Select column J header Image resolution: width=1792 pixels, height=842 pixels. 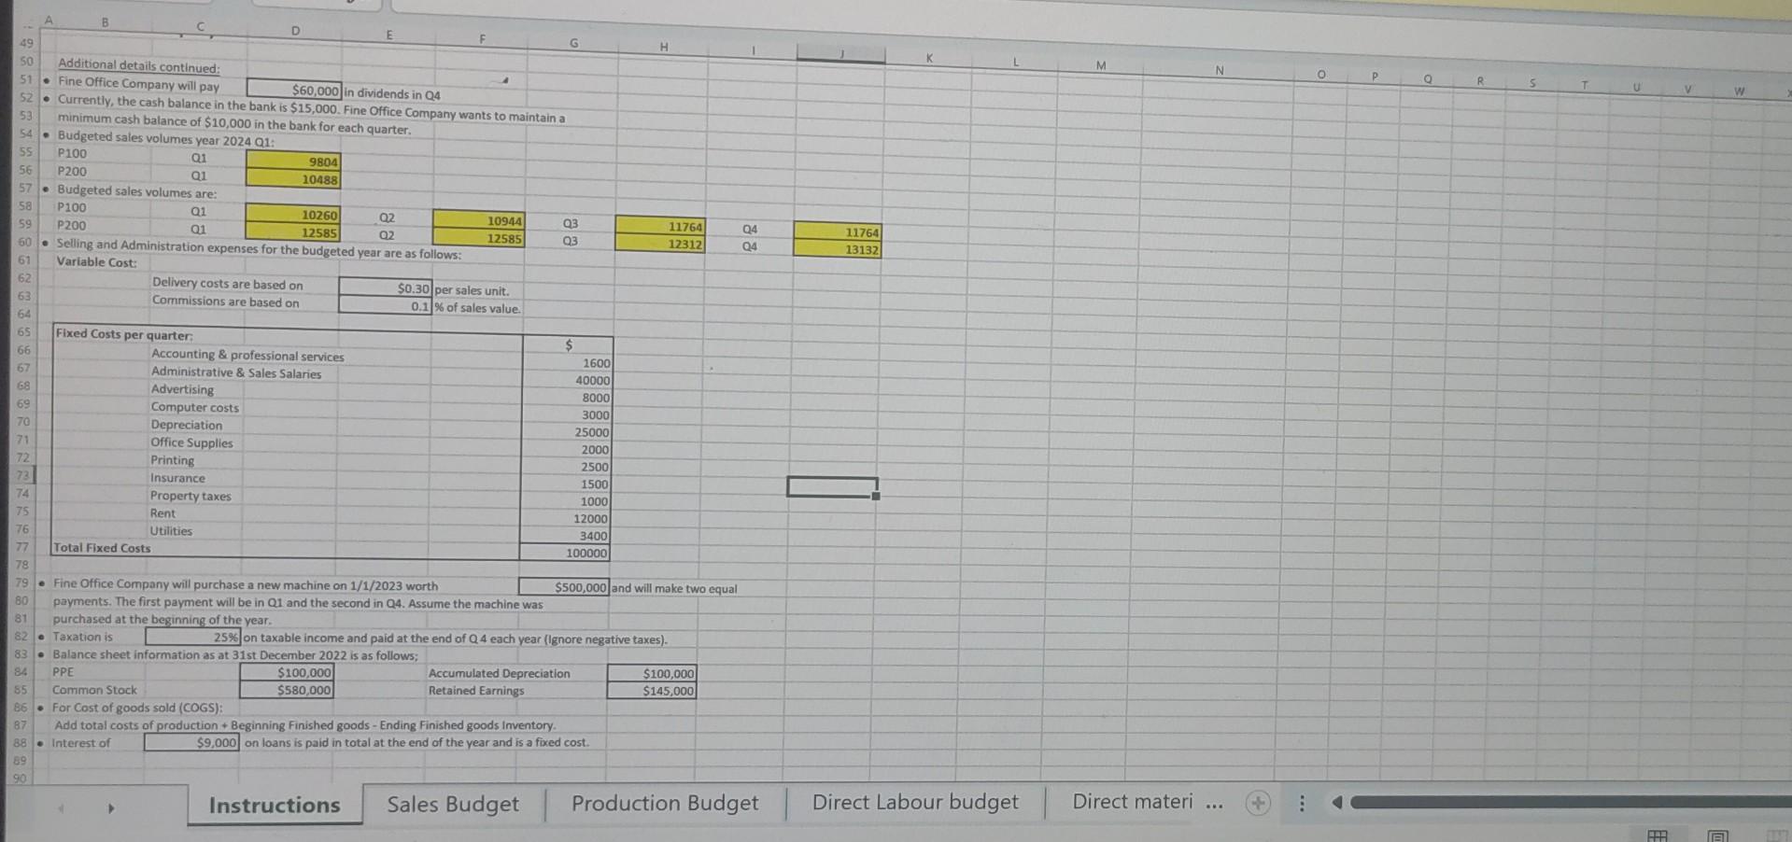(x=841, y=54)
